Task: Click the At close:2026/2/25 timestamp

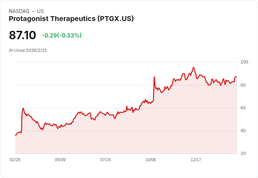Action: click(28, 50)
